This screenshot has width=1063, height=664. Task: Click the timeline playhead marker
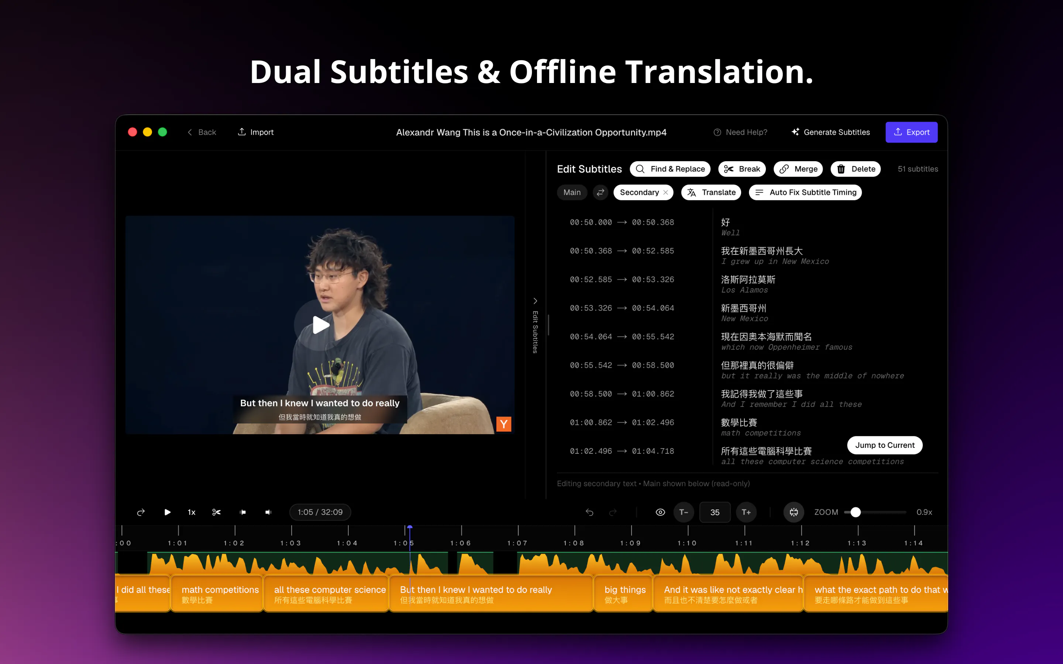click(x=410, y=527)
